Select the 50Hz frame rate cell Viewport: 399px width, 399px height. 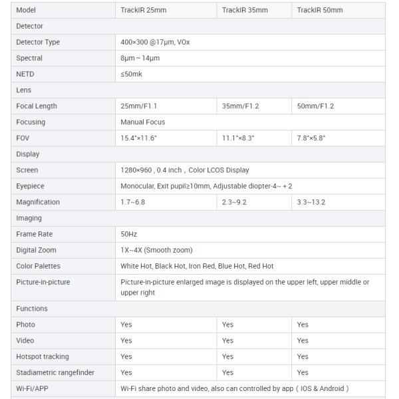tap(129, 234)
